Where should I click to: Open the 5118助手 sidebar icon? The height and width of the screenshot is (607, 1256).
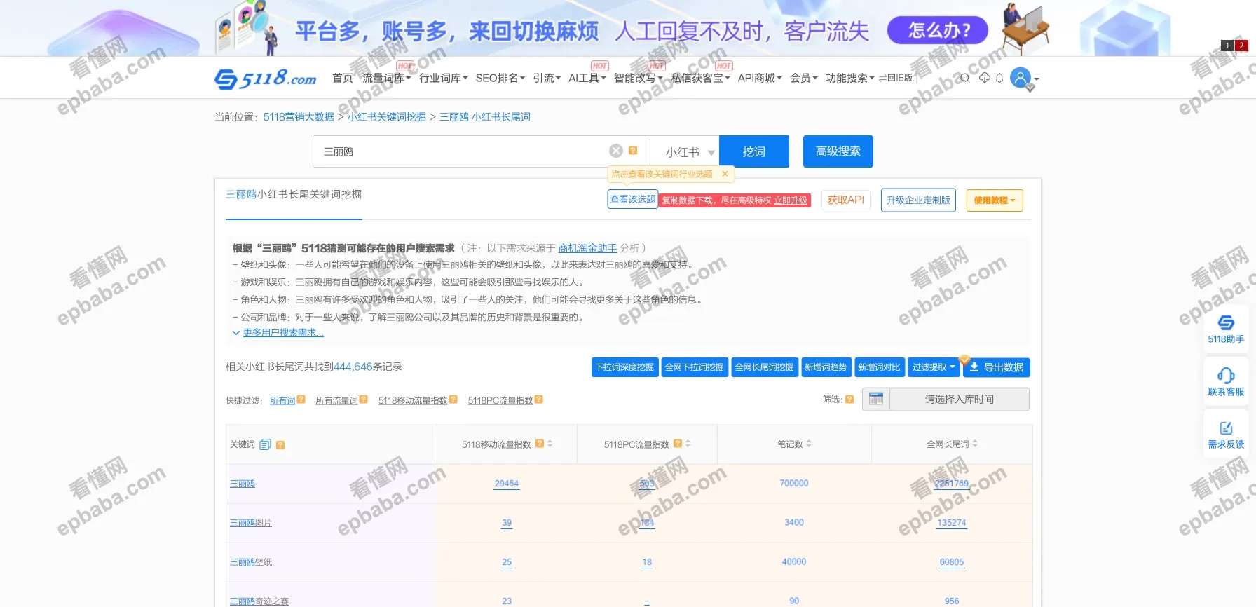pos(1226,323)
